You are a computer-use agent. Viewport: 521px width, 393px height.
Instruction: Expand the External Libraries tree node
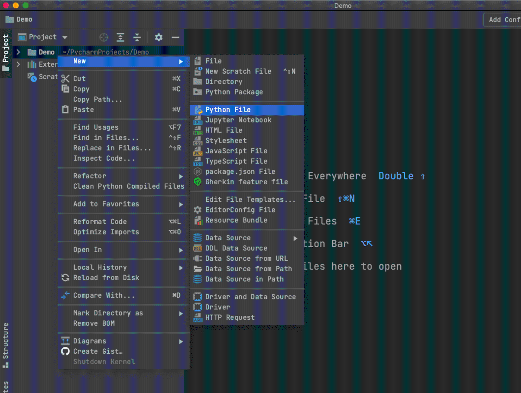pyautogui.click(x=18, y=64)
